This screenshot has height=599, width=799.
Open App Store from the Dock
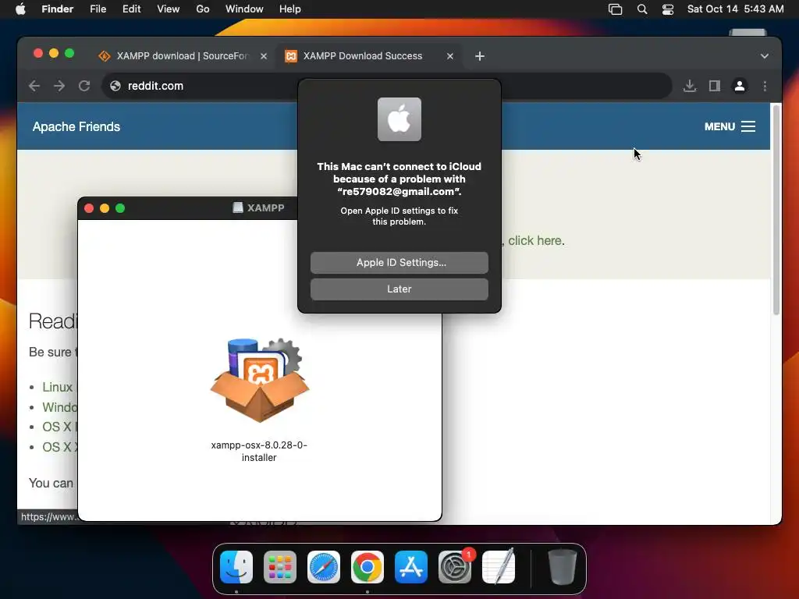[411, 567]
